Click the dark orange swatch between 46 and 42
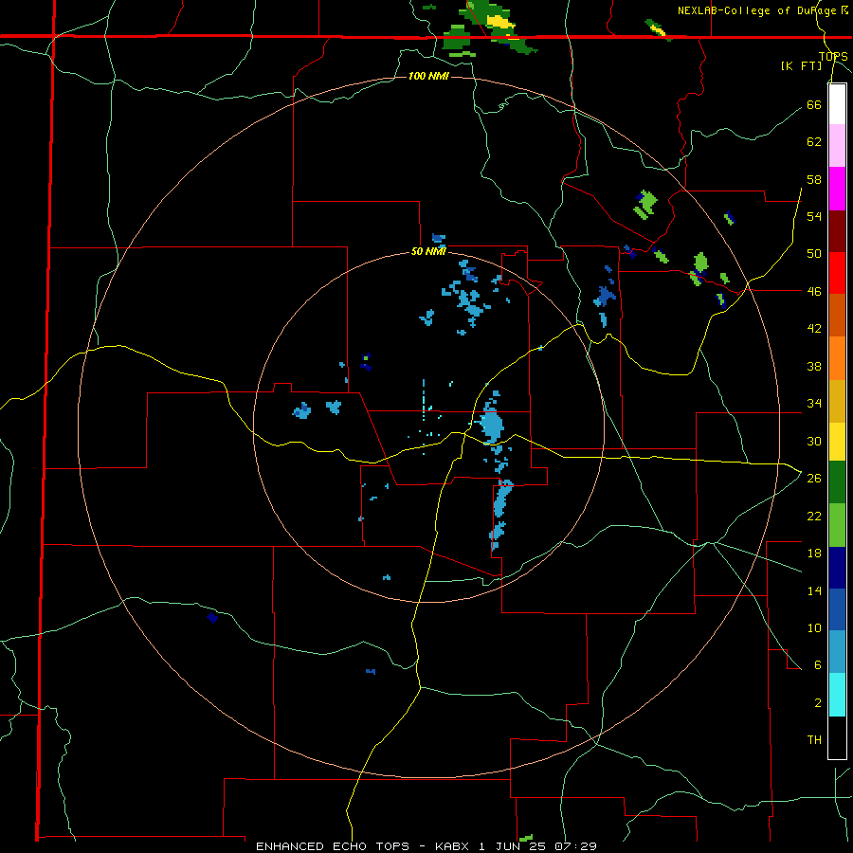This screenshot has width=853, height=853. tap(837, 316)
